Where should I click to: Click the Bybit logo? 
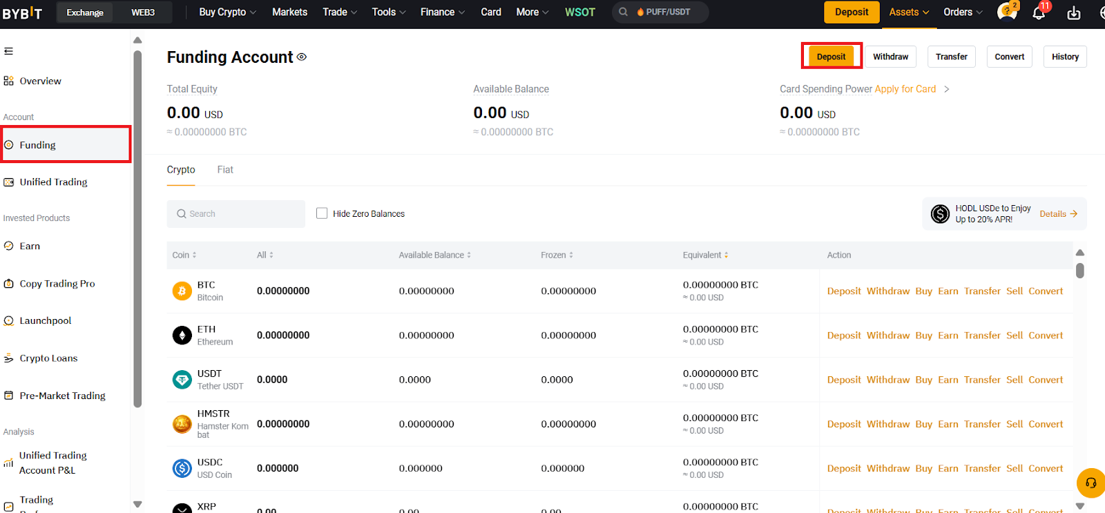pyautogui.click(x=22, y=12)
